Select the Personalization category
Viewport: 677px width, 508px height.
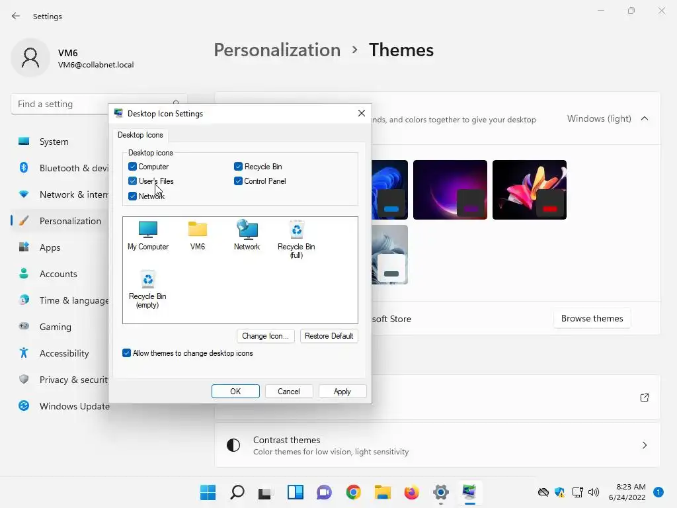click(59, 221)
